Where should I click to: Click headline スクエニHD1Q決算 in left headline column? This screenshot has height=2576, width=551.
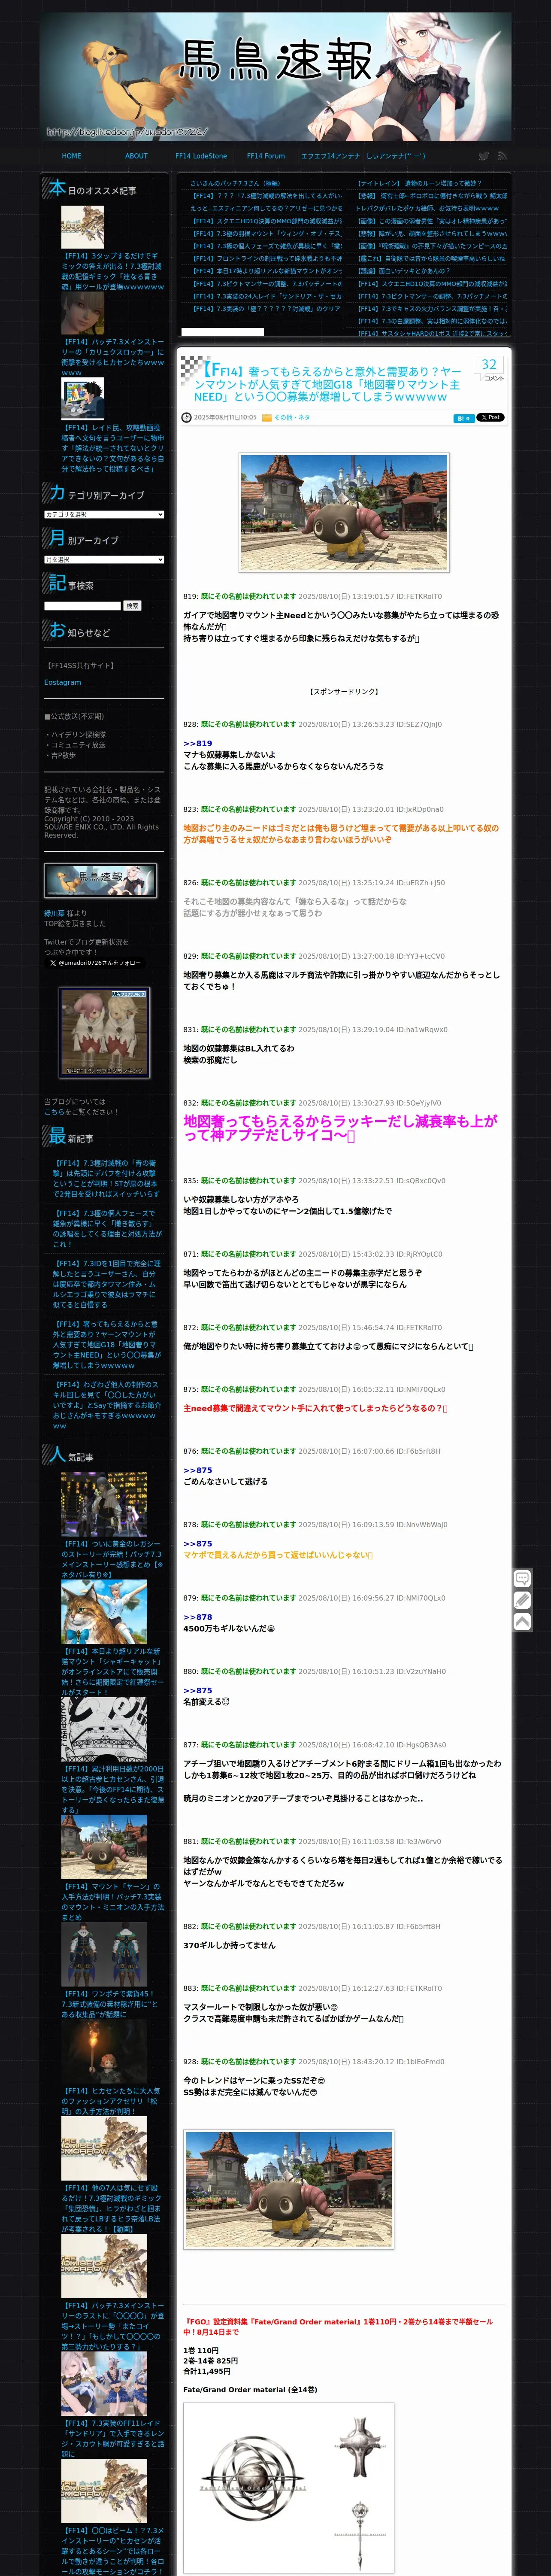click(x=267, y=221)
